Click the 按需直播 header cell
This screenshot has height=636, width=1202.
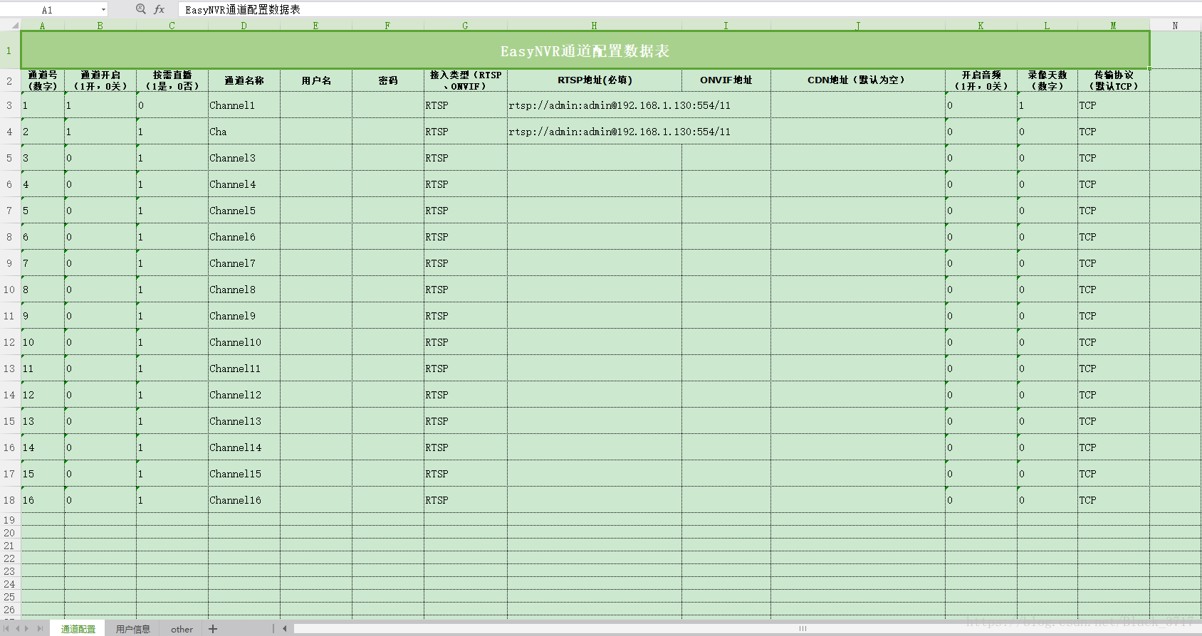tap(172, 80)
